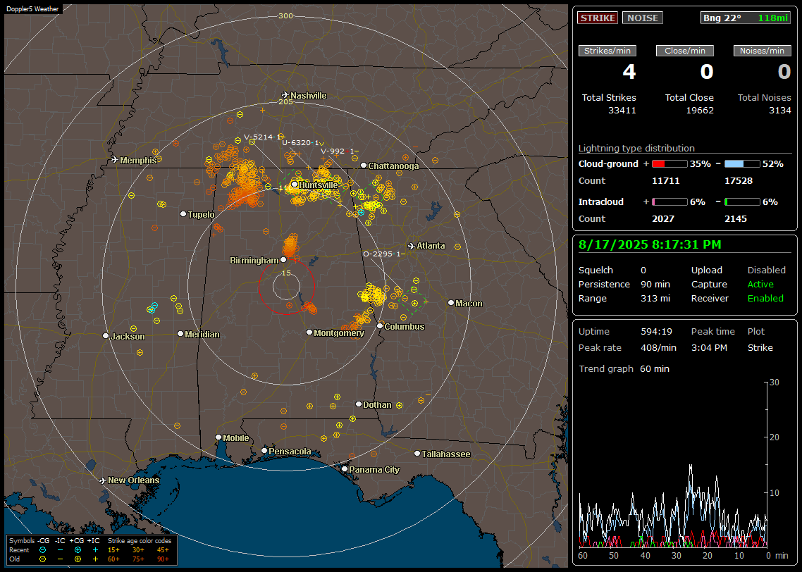The width and height of the screenshot is (802, 572).
Task: Click the Receiver status Enabled
Action: 765,299
